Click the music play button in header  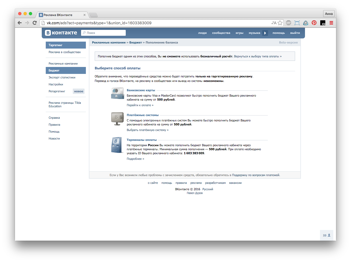(x=265, y=33)
